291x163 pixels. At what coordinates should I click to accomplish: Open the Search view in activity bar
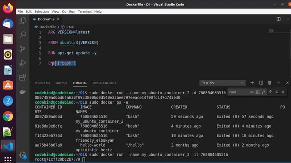tap(23, 34)
